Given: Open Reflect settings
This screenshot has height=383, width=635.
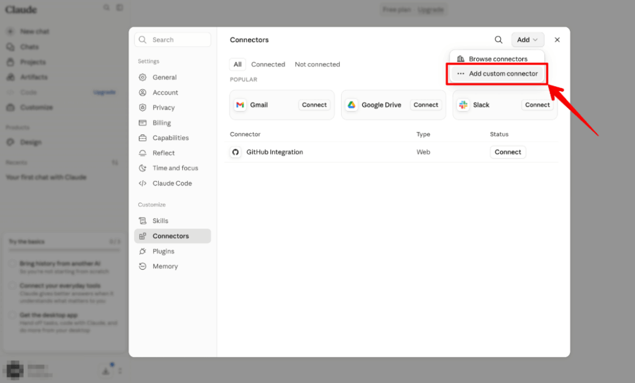Looking at the screenshot, I should pos(172,153).
